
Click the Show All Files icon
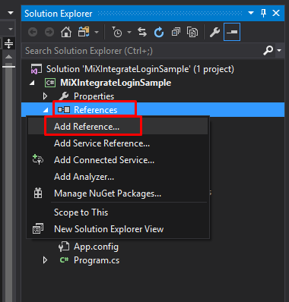[x=192, y=32]
